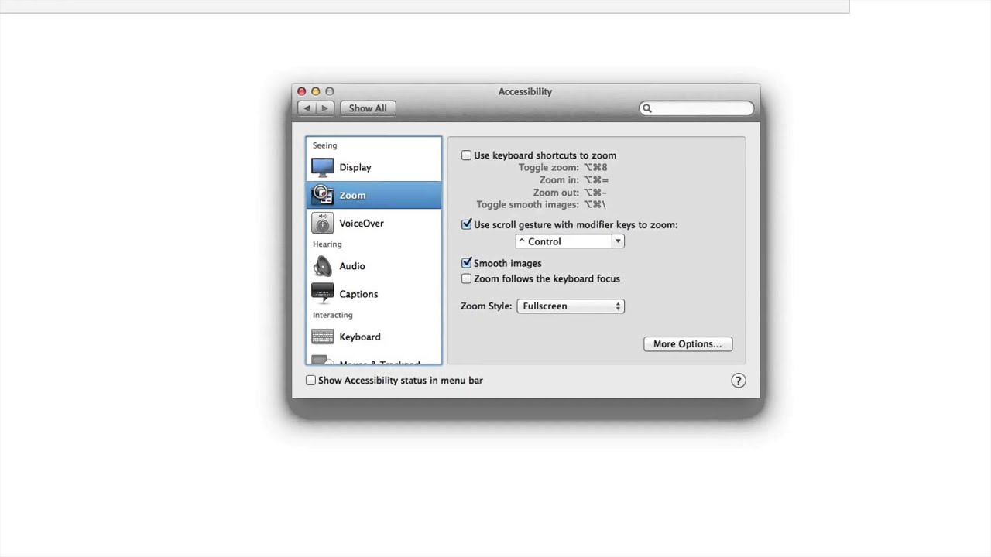Check Show Accessibility status in menu bar
This screenshot has height=557, width=991.
[310, 381]
